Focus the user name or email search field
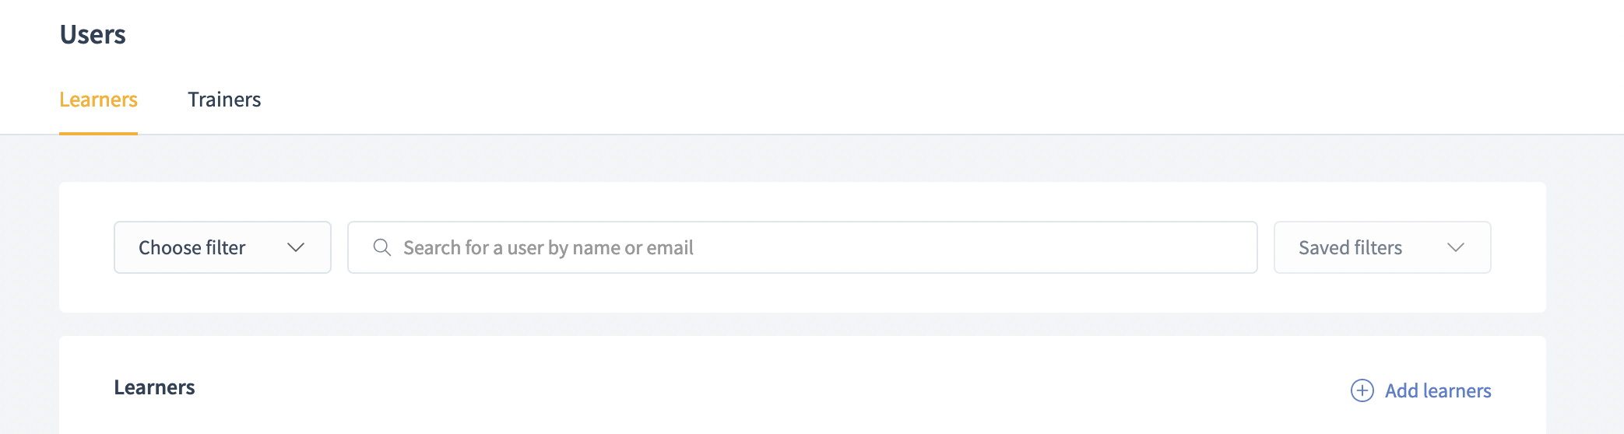Screen dimensions: 1624x434 click(802, 247)
